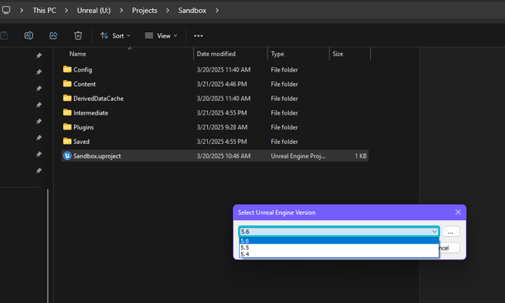Viewport: 505px width, 303px height.
Task: Collapse the version dropdown arrow
Action: (x=434, y=231)
